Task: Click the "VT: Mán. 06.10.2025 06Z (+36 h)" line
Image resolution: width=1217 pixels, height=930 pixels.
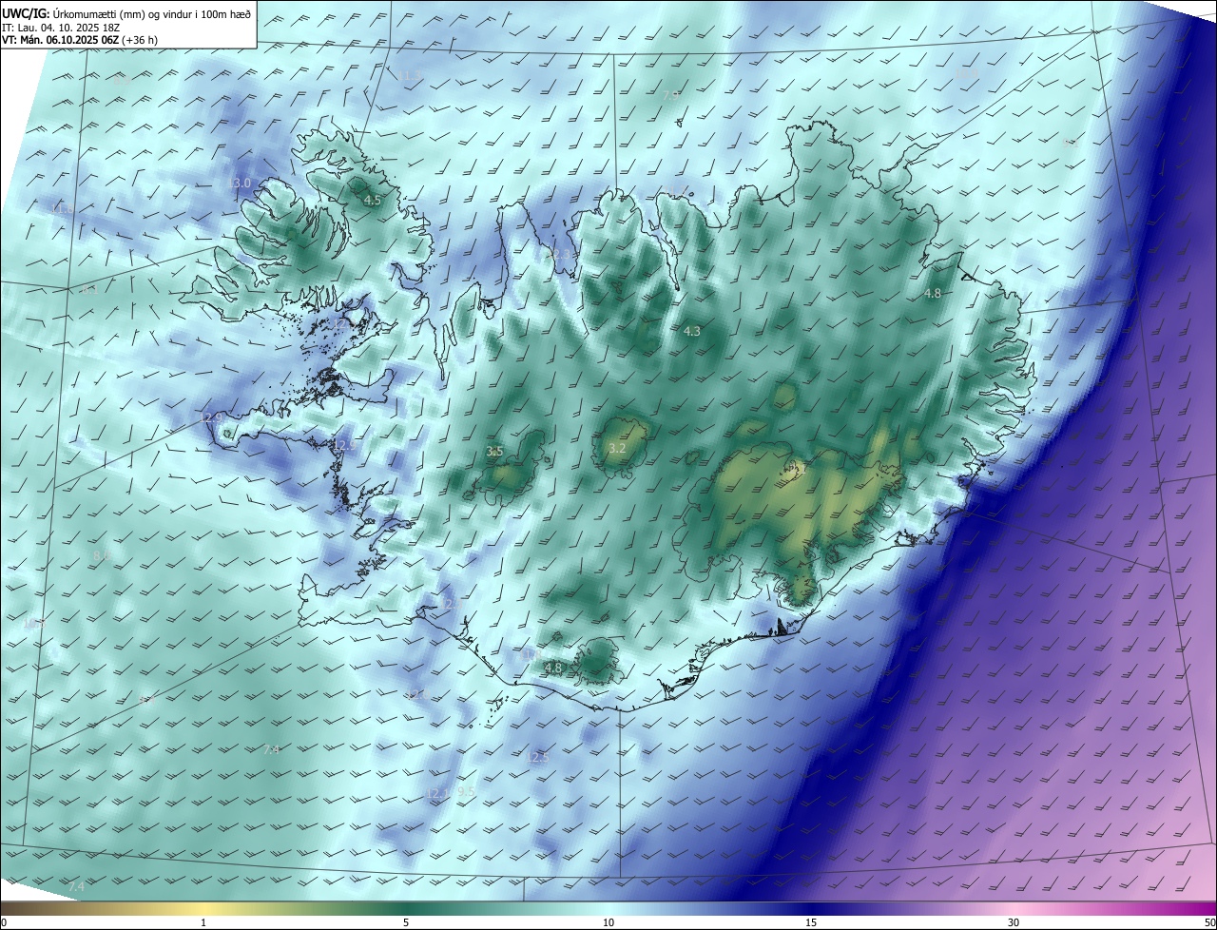Action: tap(80, 40)
